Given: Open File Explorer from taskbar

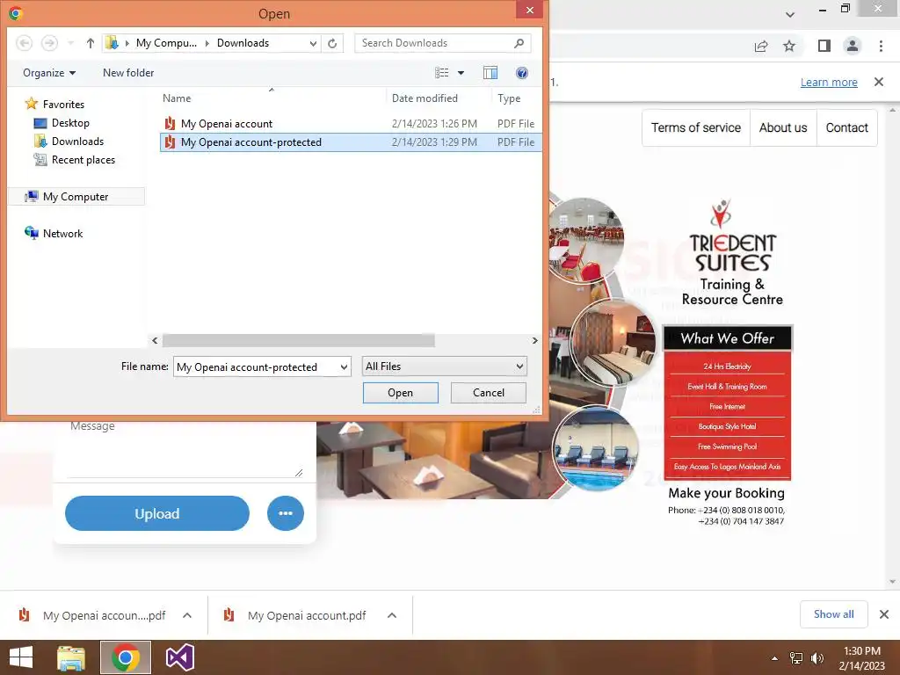Looking at the screenshot, I should (x=71, y=657).
